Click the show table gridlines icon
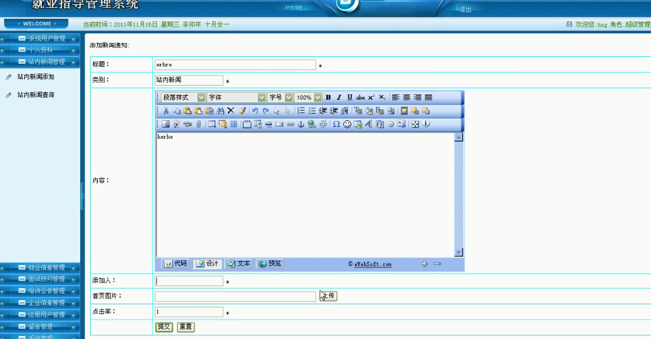The image size is (651, 339). (x=234, y=124)
